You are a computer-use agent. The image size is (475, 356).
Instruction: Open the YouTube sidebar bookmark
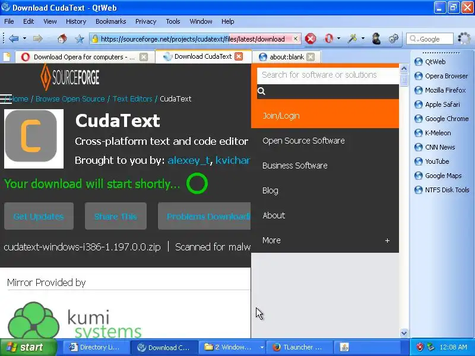tap(432, 161)
